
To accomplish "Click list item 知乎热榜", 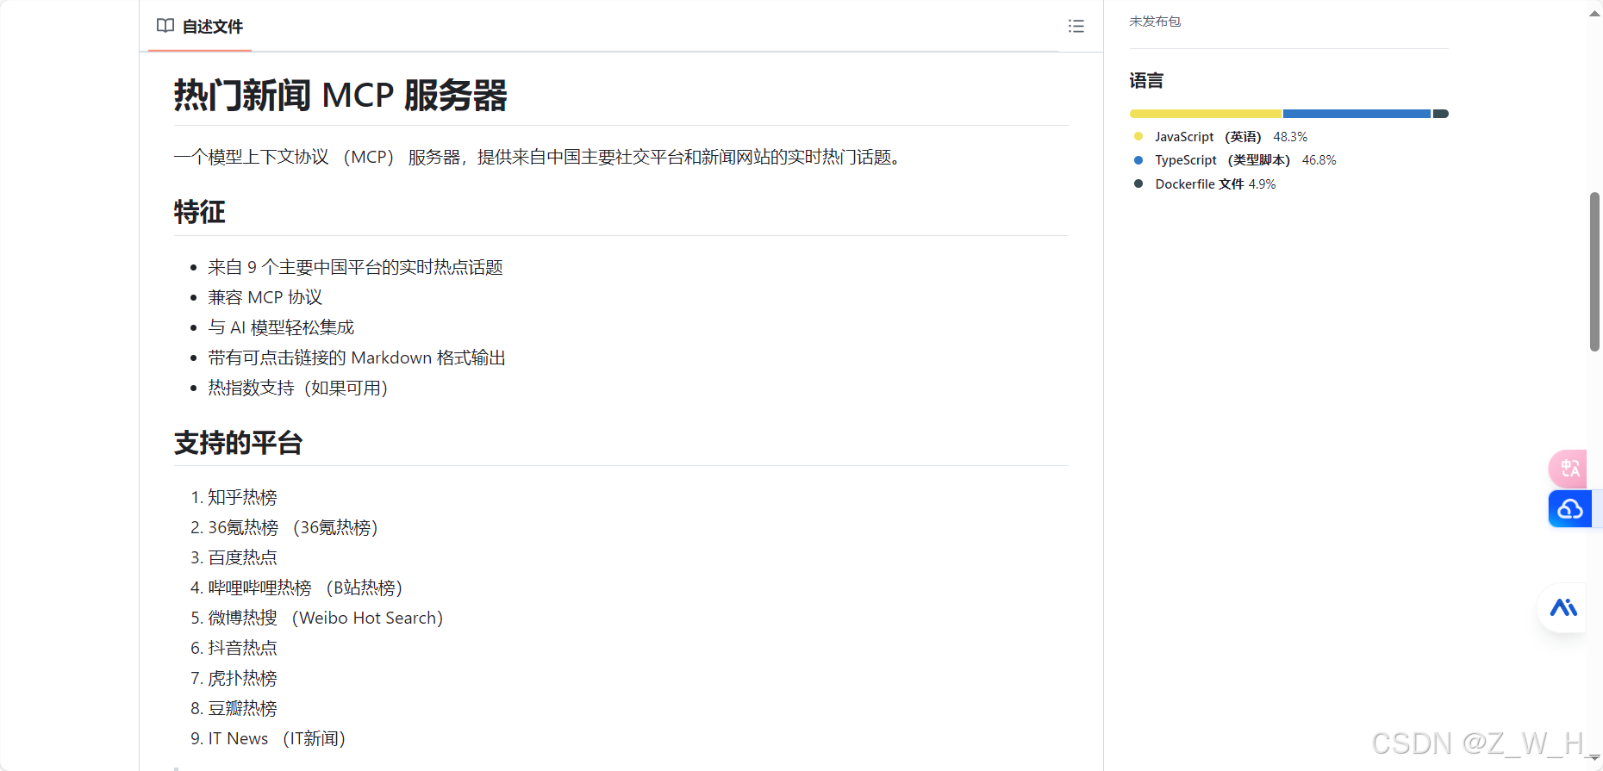I will pos(242,497).
